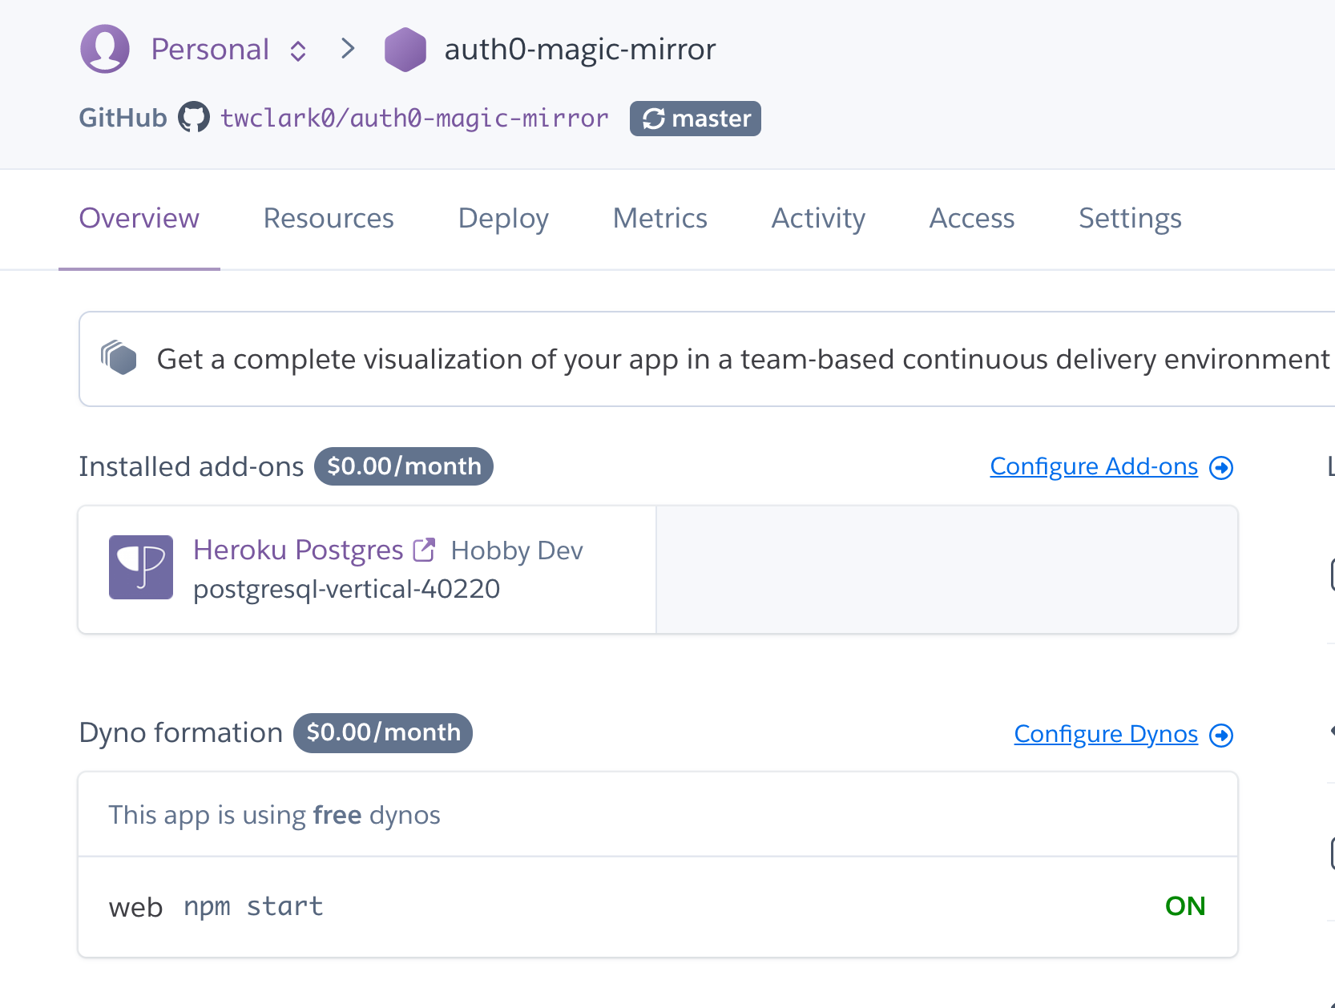Click the breadcrumb chevron after Personal
Screen dimensions: 1335x1008
click(x=348, y=49)
